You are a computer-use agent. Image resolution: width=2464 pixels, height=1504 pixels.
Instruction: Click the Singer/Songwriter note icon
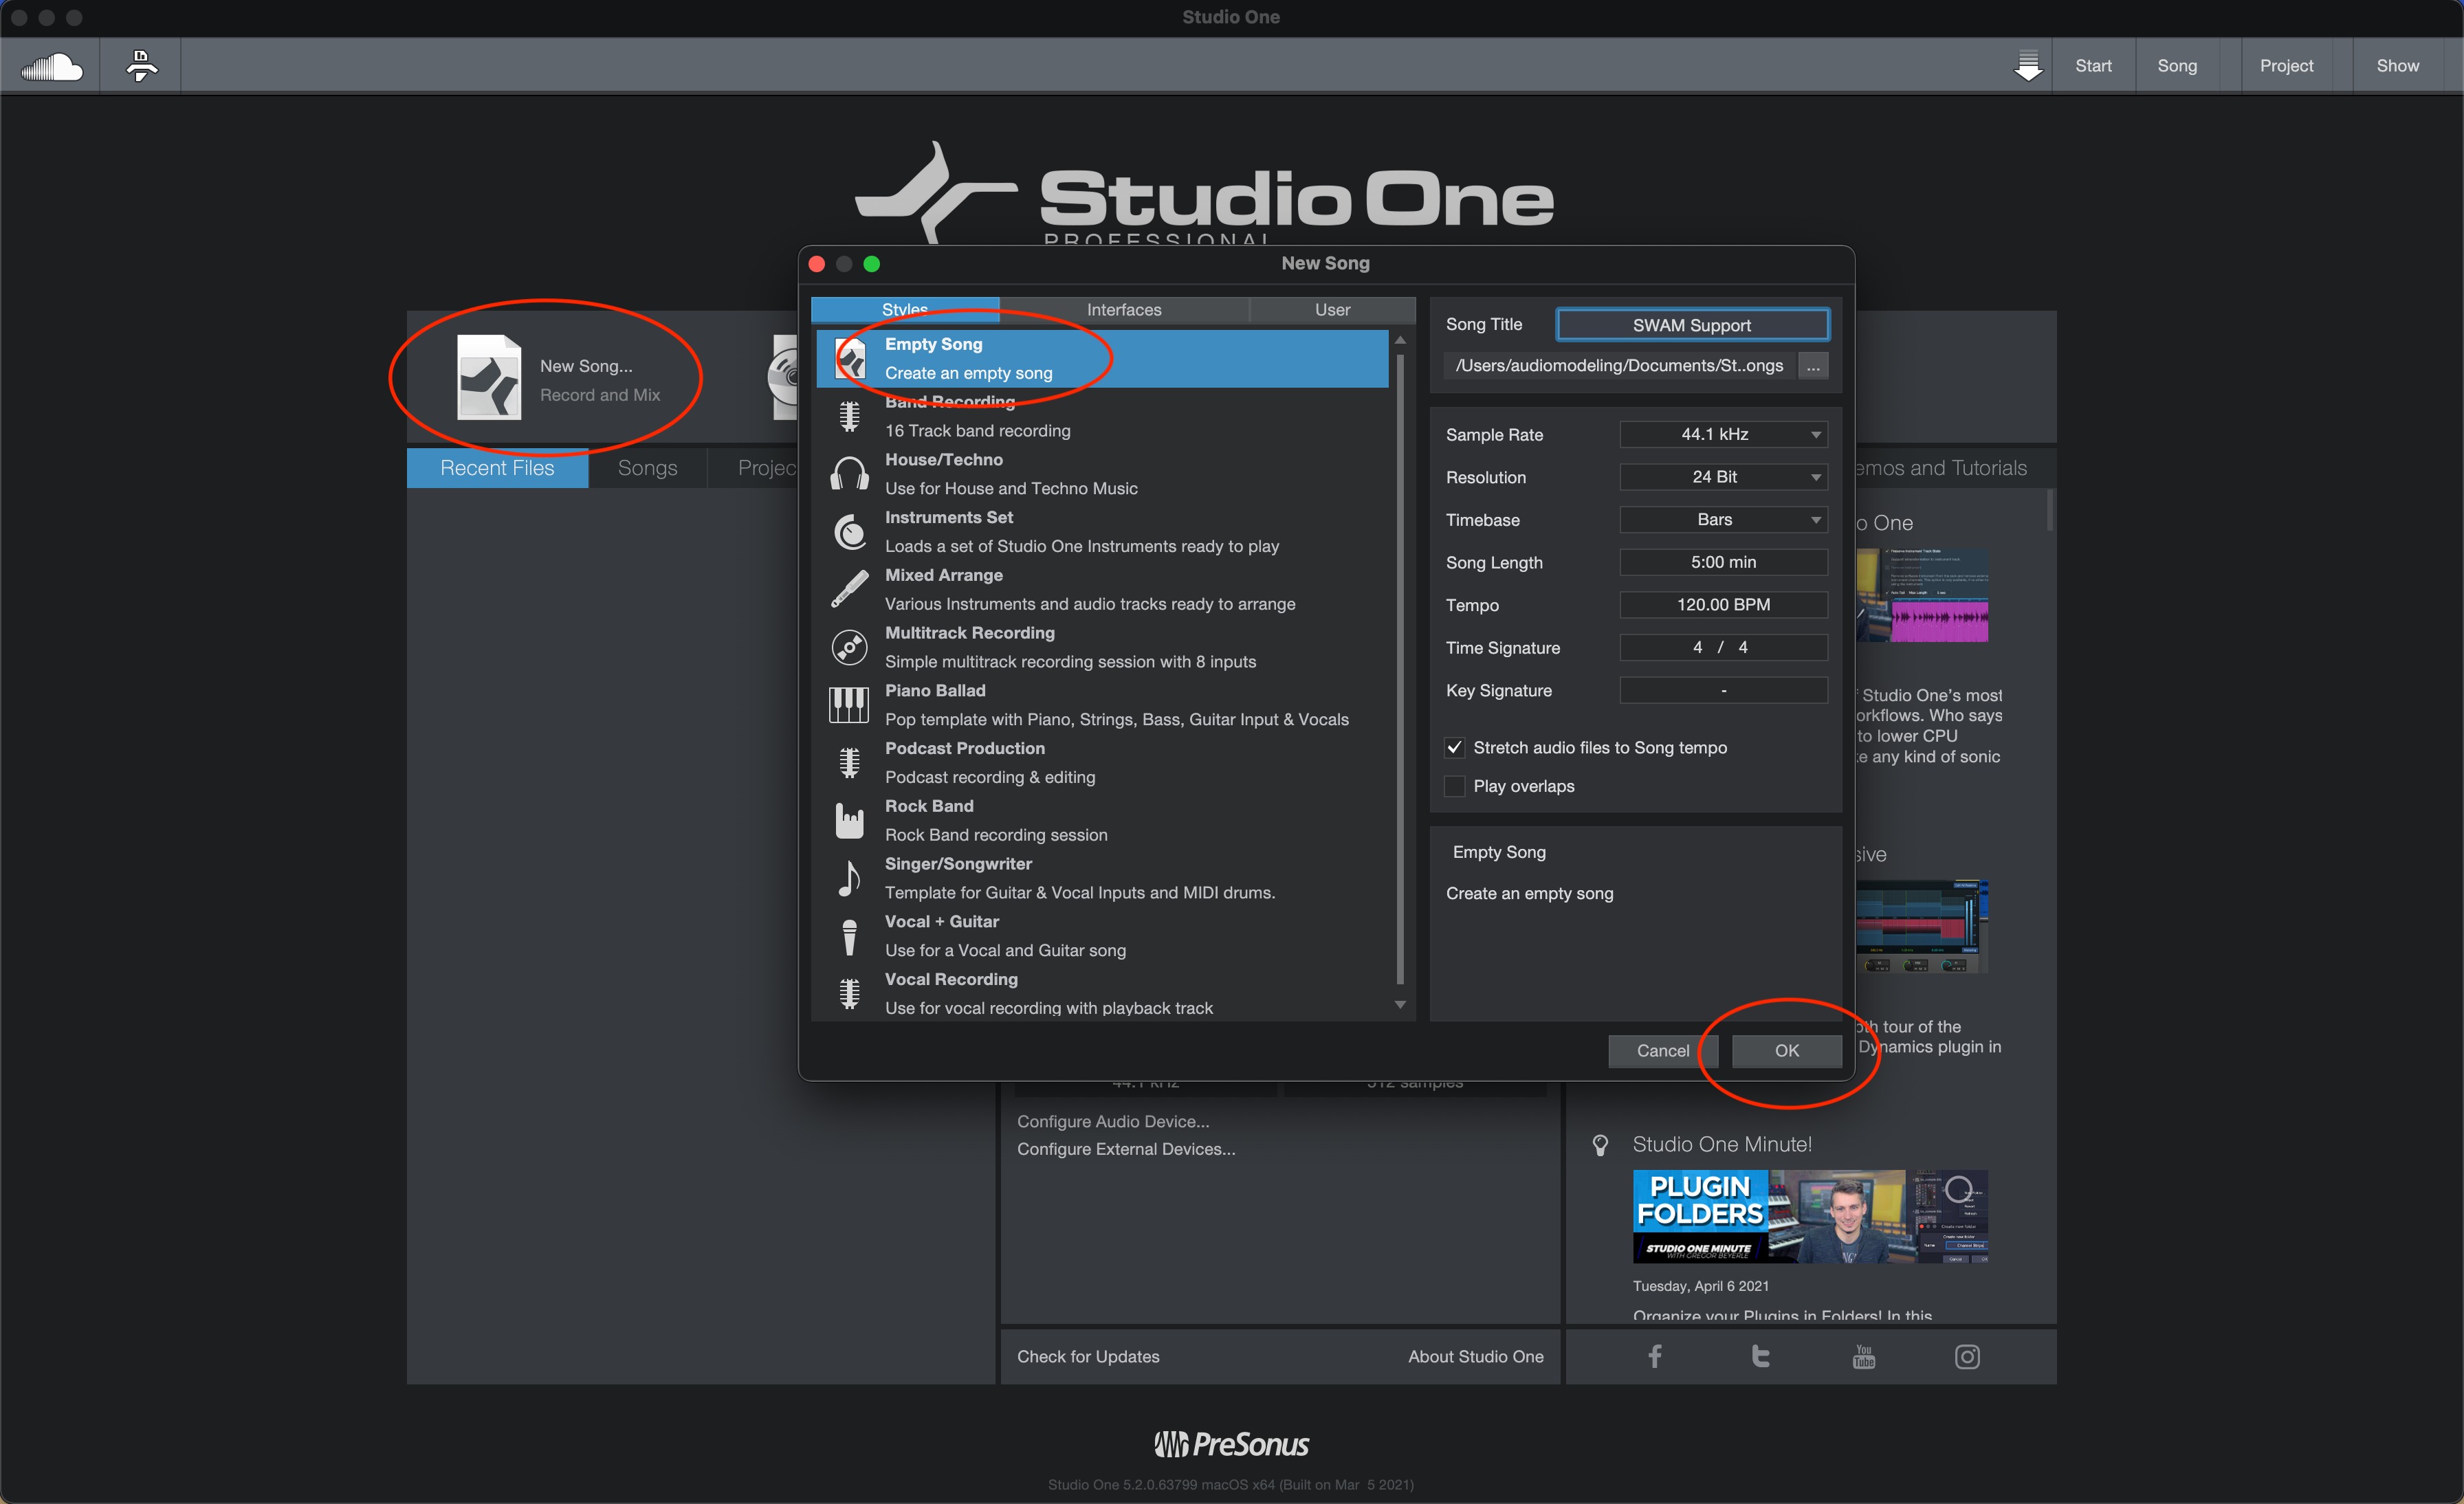click(x=849, y=878)
